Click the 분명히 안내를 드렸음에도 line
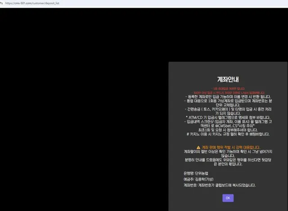This screenshot has width=288, height=211. pyautogui.click(x=228, y=160)
